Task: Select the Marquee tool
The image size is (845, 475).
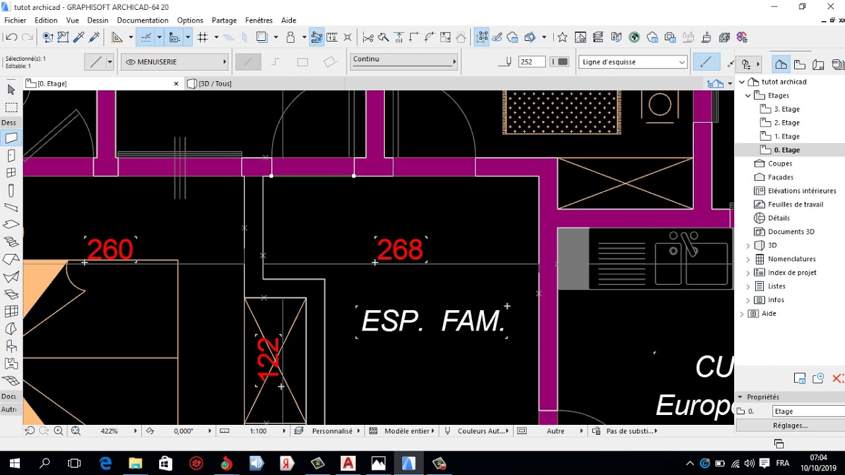Action: click(x=11, y=108)
